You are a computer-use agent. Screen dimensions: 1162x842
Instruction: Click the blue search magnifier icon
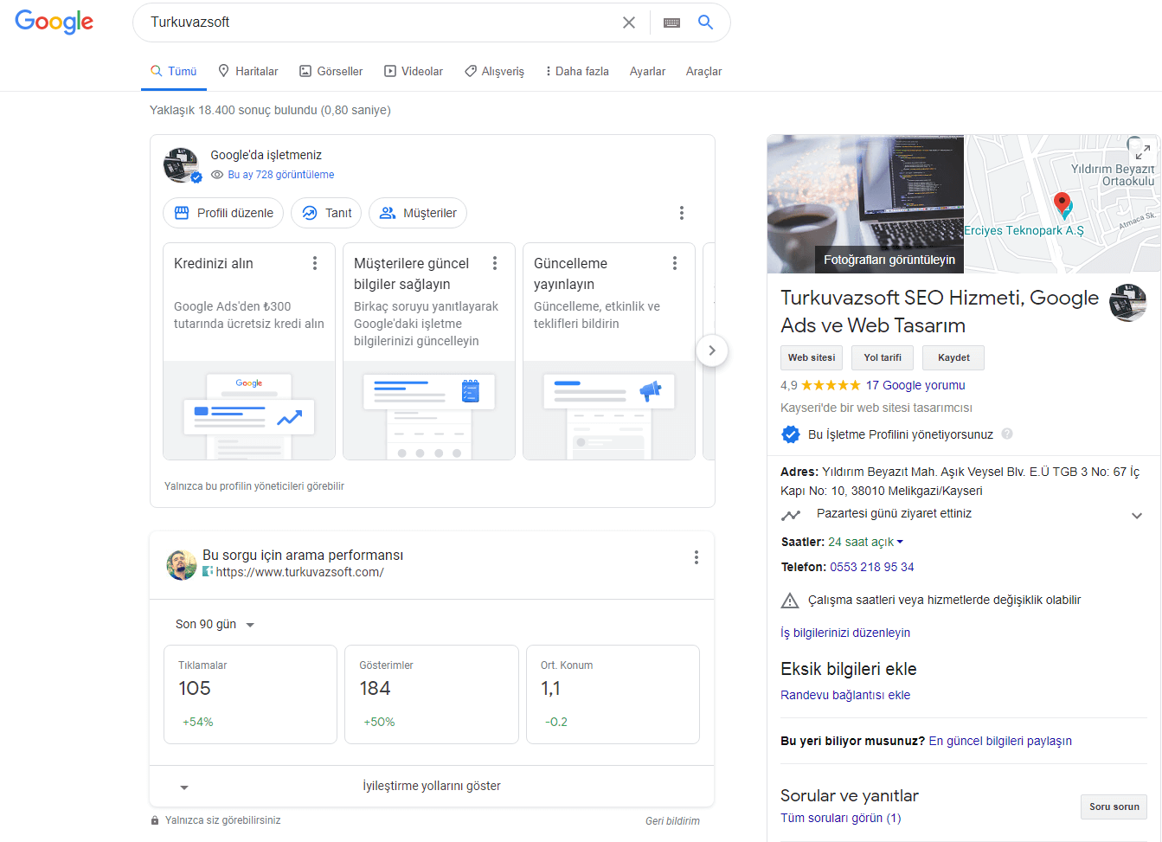tap(705, 22)
